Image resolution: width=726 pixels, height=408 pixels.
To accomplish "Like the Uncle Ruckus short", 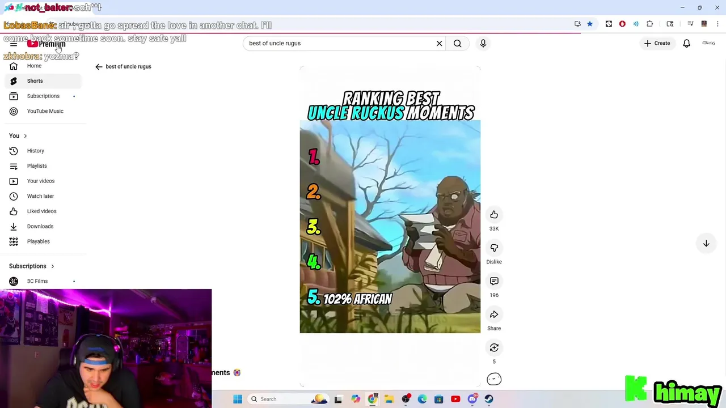I will click(x=494, y=215).
